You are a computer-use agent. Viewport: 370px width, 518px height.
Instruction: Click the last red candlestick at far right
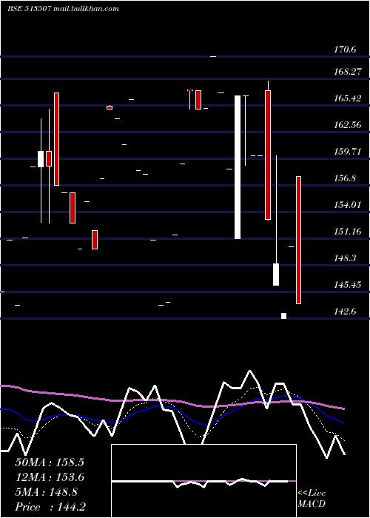tap(298, 240)
